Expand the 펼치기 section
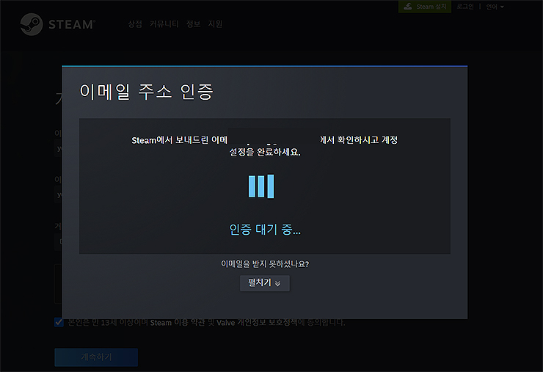 [265, 283]
